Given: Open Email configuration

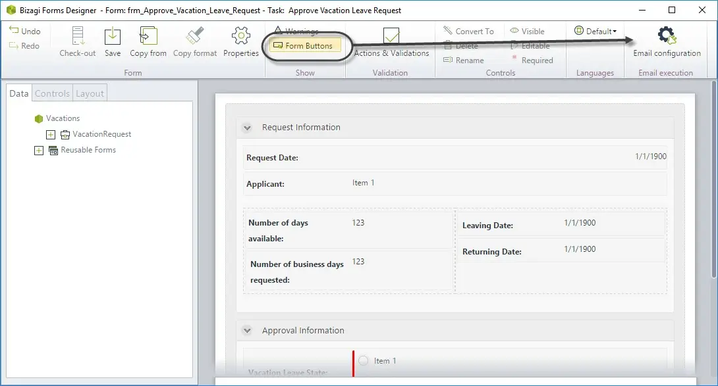Looking at the screenshot, I should [x=667, y=41].
